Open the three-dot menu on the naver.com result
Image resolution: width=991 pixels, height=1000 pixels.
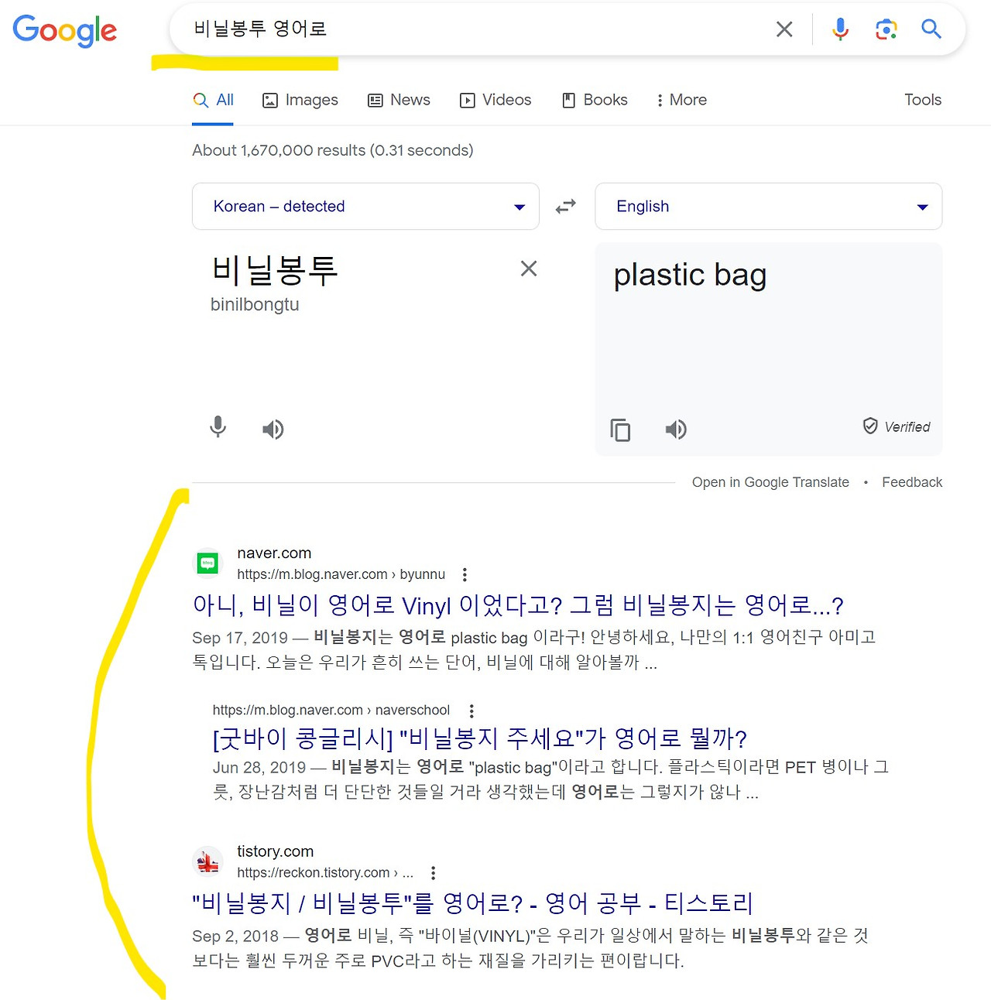tap(465, 574)
